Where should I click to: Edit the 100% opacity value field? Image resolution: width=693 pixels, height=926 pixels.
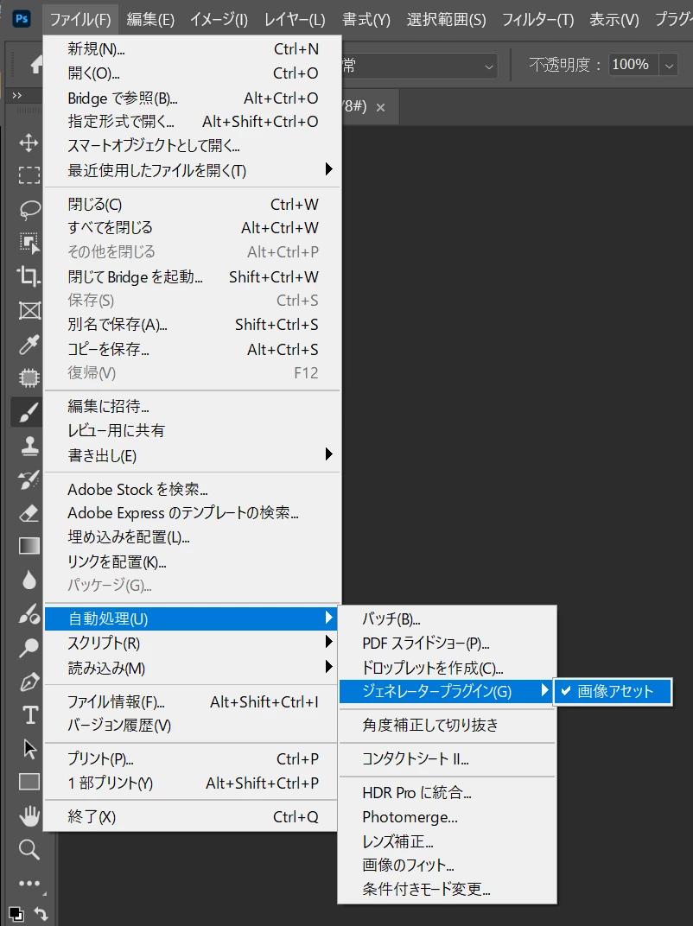click(633, 65)
